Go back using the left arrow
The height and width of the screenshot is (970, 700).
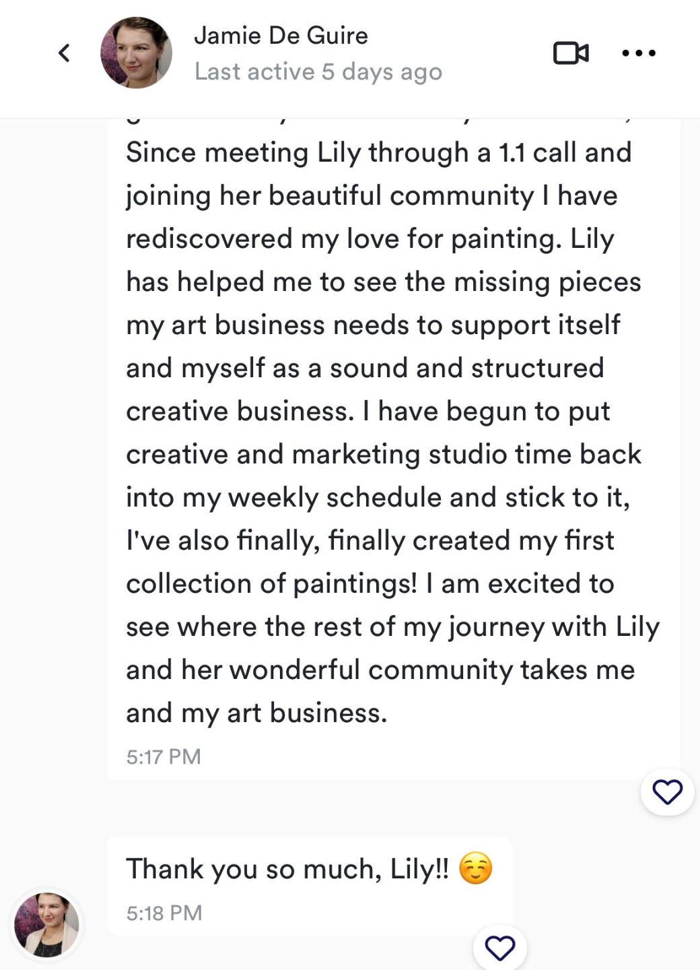pyautogui.click(x=65, y=53)
